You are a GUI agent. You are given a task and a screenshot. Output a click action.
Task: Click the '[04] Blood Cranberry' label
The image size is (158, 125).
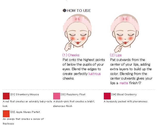(x=124, y=95)
